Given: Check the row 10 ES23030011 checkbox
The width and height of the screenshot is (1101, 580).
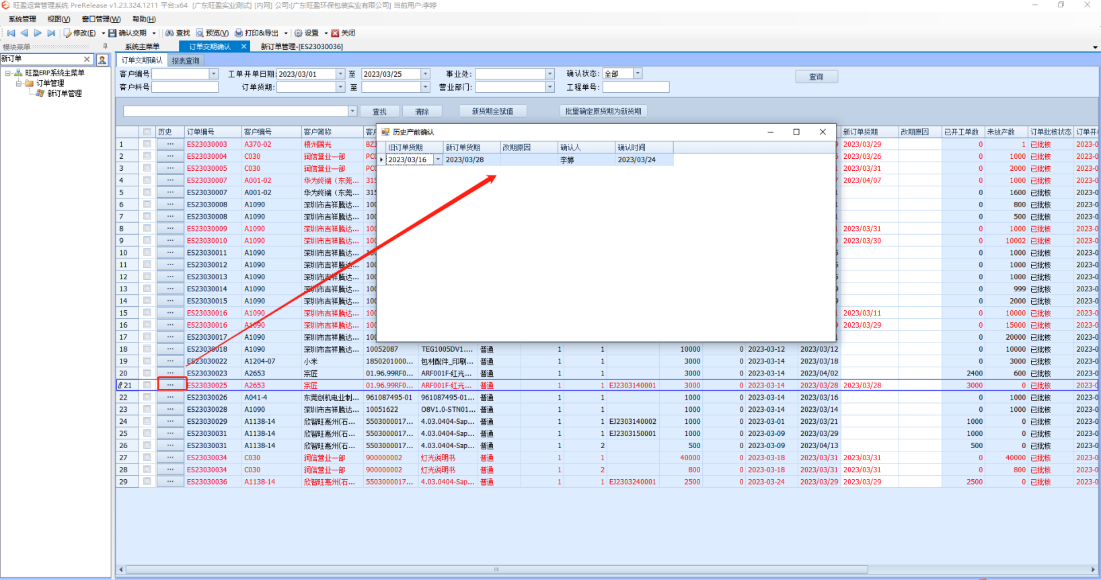Looking at the screenshot, I should tap(147, 252).
